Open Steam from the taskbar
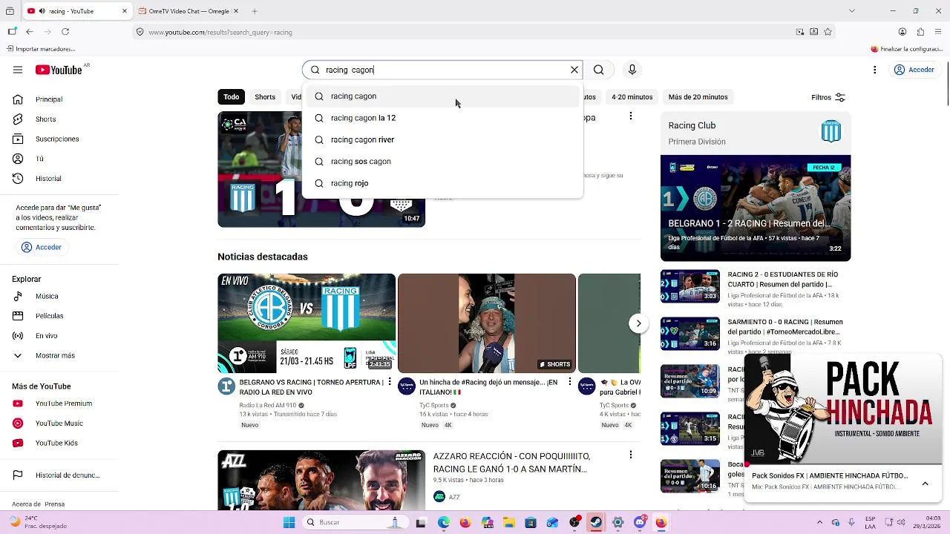This screenshot has height=534, width=950. pyautogui.click(x=595, y=522)
